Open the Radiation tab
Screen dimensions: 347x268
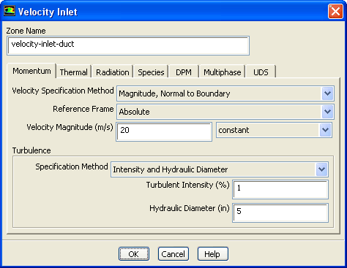tap(113, 72)
